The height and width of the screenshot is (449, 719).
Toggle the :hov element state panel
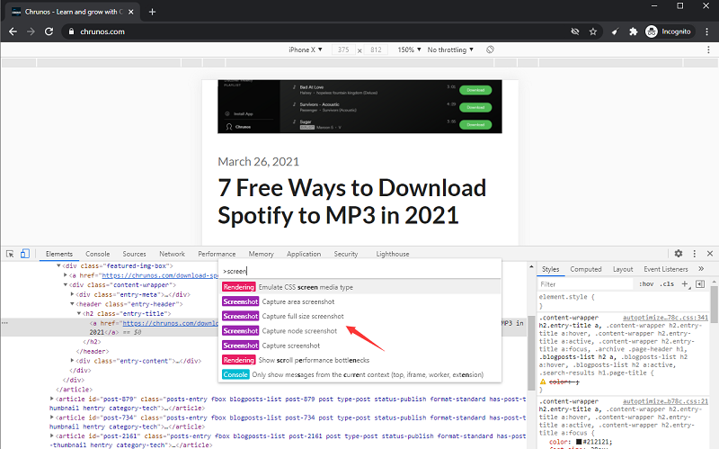[x=645, y=283]
